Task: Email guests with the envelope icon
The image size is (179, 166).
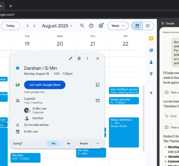Action: pos(97,100)
